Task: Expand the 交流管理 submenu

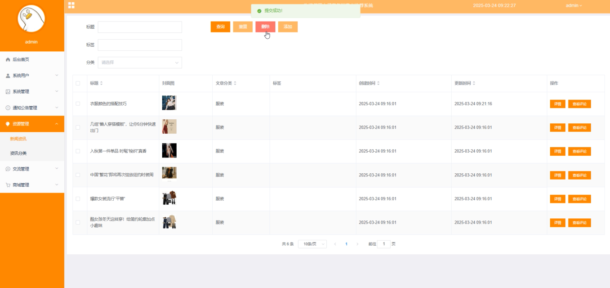Action: 57,168
